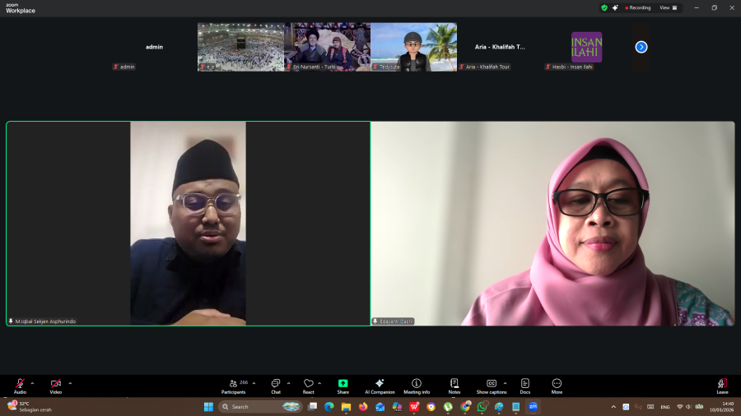The width and height of the screenshot is (741, 416).
Task: Click the green encryption shield icon
Action: [x=604, y=7]
